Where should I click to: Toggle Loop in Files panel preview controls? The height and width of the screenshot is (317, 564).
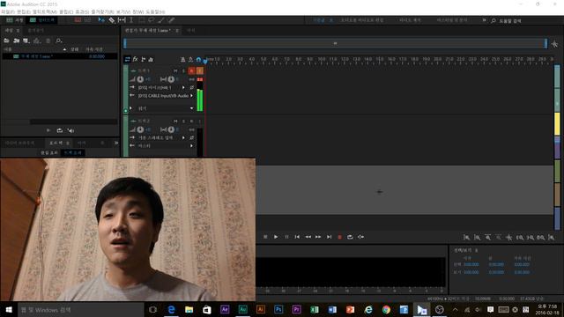60,130
